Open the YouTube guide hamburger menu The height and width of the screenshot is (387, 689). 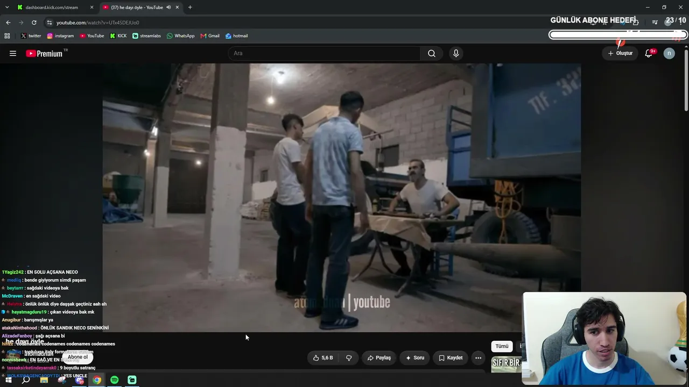13,53
